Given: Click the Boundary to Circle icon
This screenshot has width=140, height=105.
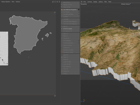Looking at the screenshot, I should (62, 50).
